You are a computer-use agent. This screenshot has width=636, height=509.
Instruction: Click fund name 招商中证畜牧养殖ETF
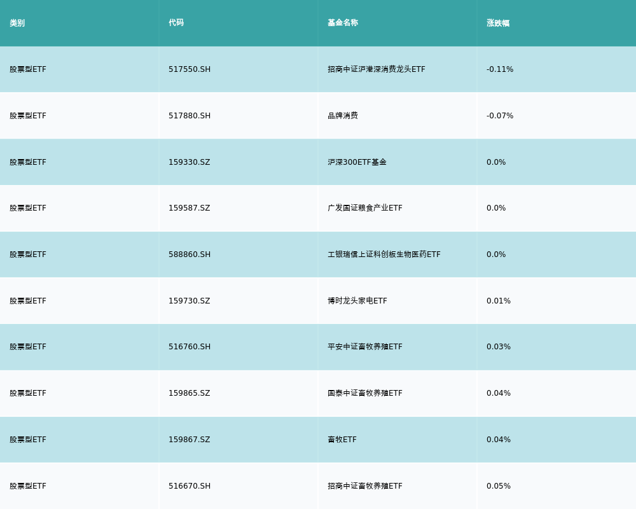click(365, 486)
